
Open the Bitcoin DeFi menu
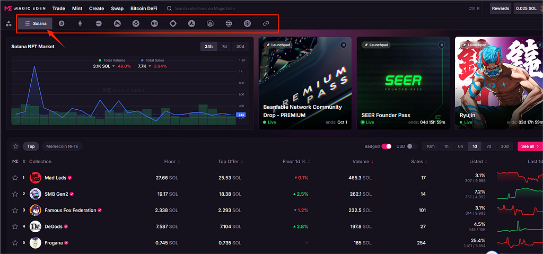tap(145, 8)
